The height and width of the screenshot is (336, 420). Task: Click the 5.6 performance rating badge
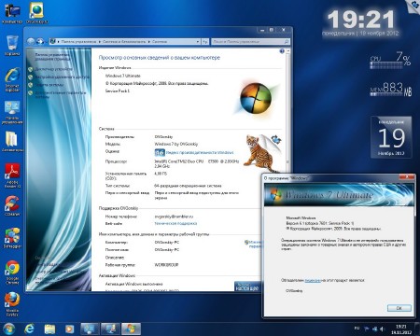(160, 152)
